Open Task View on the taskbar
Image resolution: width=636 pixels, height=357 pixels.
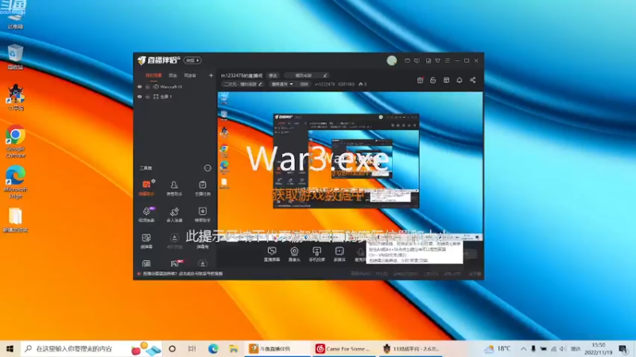coord(192,348)
